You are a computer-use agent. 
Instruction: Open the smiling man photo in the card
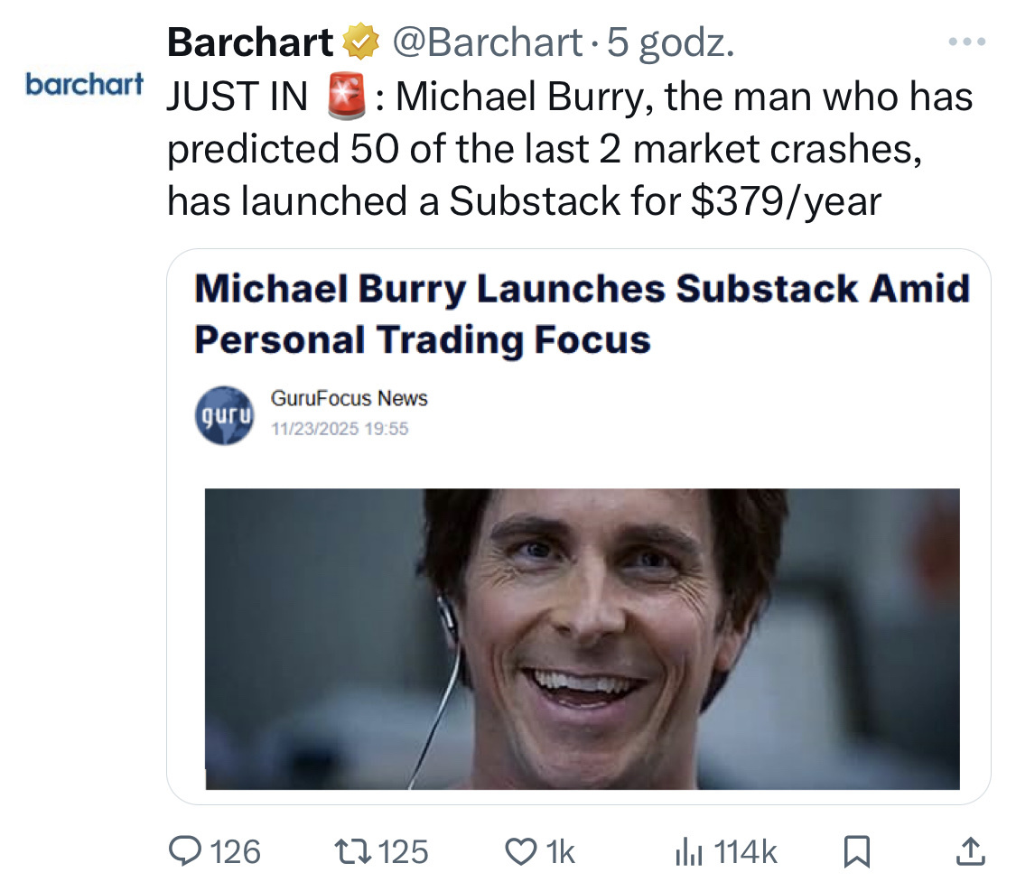[582, 638]
